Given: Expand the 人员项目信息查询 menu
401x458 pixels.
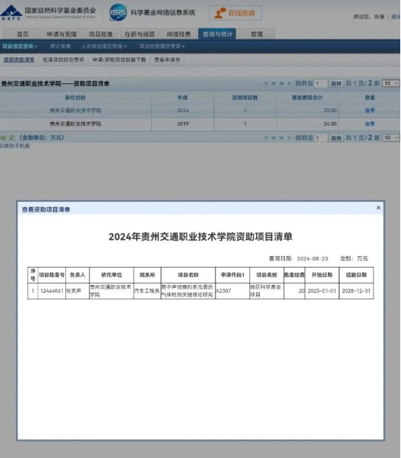Looking at the screenshot, I should pos(104,46).
